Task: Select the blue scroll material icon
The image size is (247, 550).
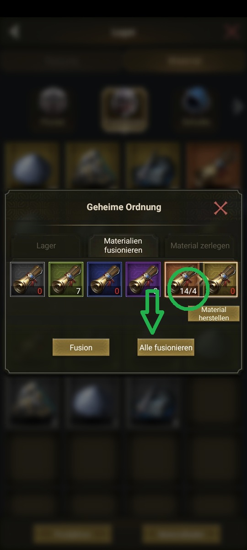Action: tap(104, 279)
